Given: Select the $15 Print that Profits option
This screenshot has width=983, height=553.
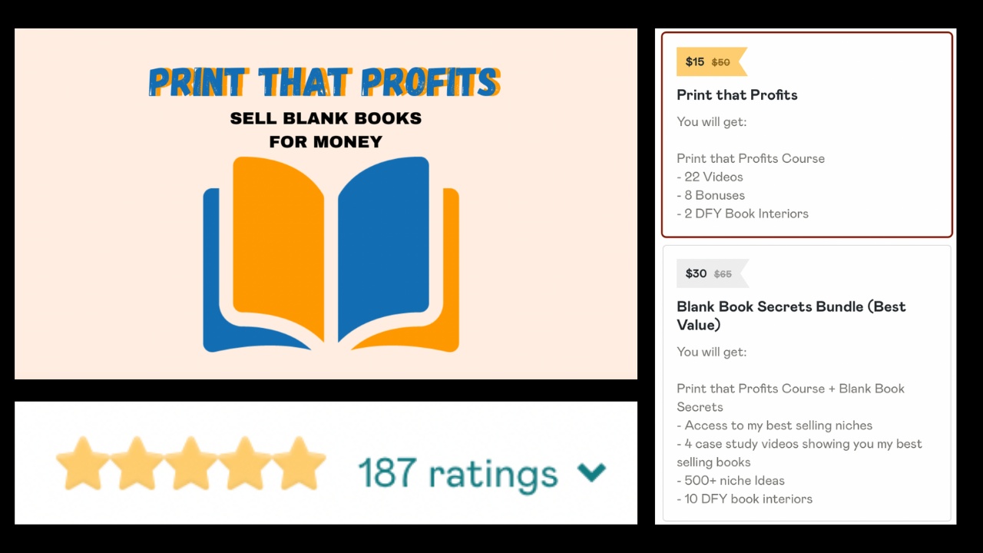Looking at the screenshot, I should 807,134.
